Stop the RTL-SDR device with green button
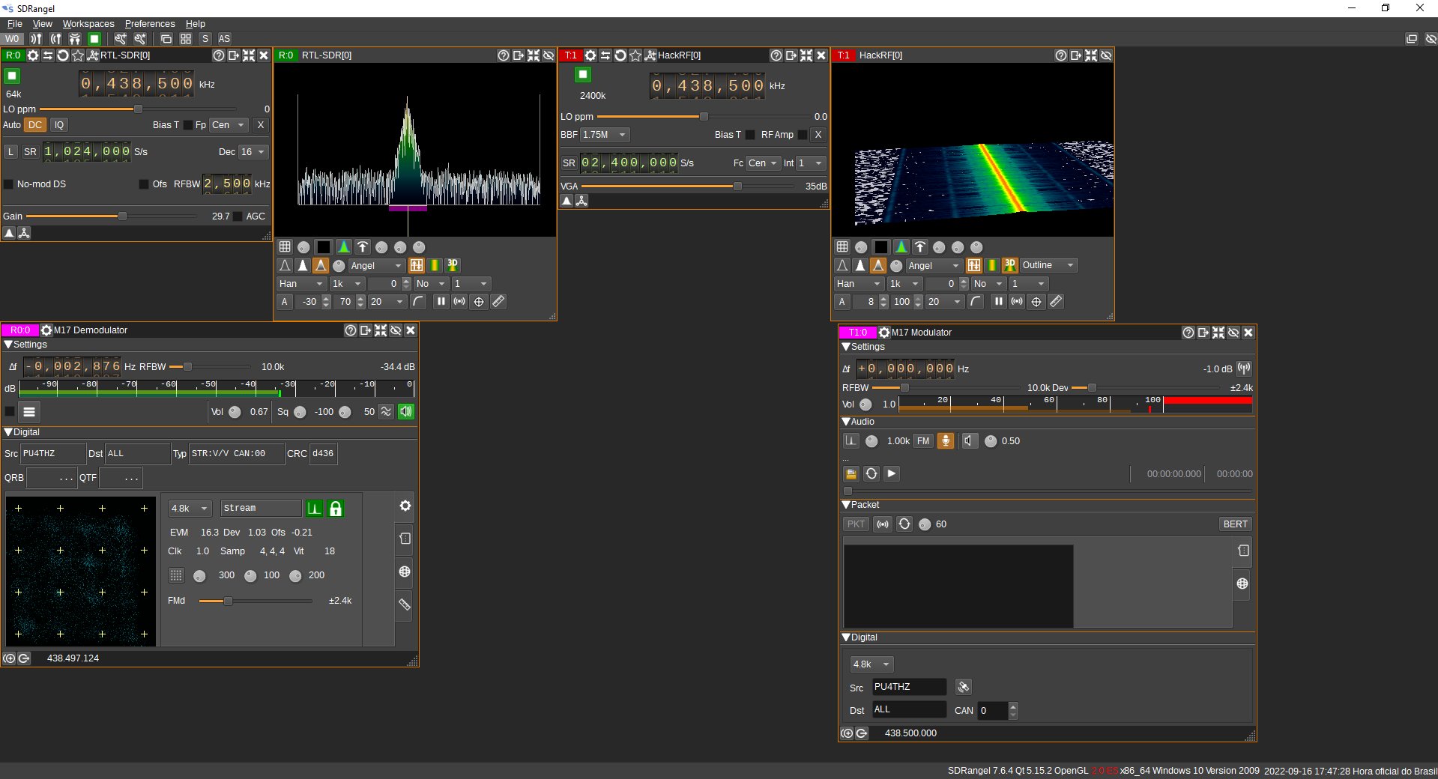Screen dimensions: 1438x779 click(x=12, y=76)
